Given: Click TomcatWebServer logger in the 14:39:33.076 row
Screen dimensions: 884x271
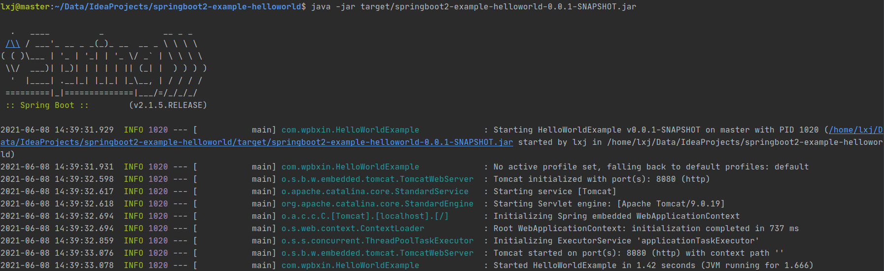Looking at the screenshot, I should (378, 253).
